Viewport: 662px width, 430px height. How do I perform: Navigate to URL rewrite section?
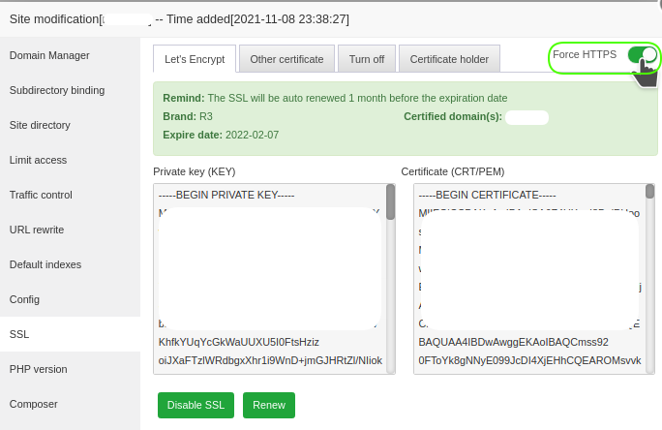point(37,230)
